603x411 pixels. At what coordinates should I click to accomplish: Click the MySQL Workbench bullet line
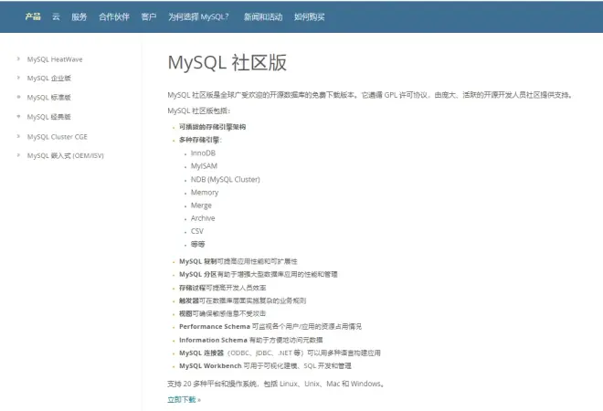pyautogui.click(x=265, y=366)
